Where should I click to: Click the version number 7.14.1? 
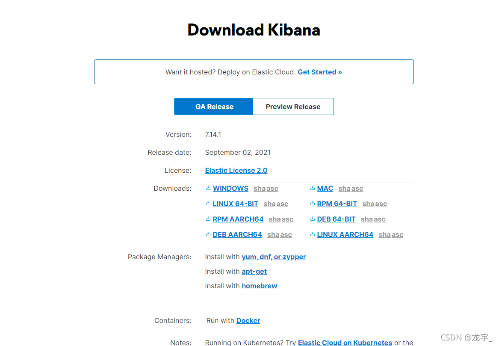tap(213, 135)
